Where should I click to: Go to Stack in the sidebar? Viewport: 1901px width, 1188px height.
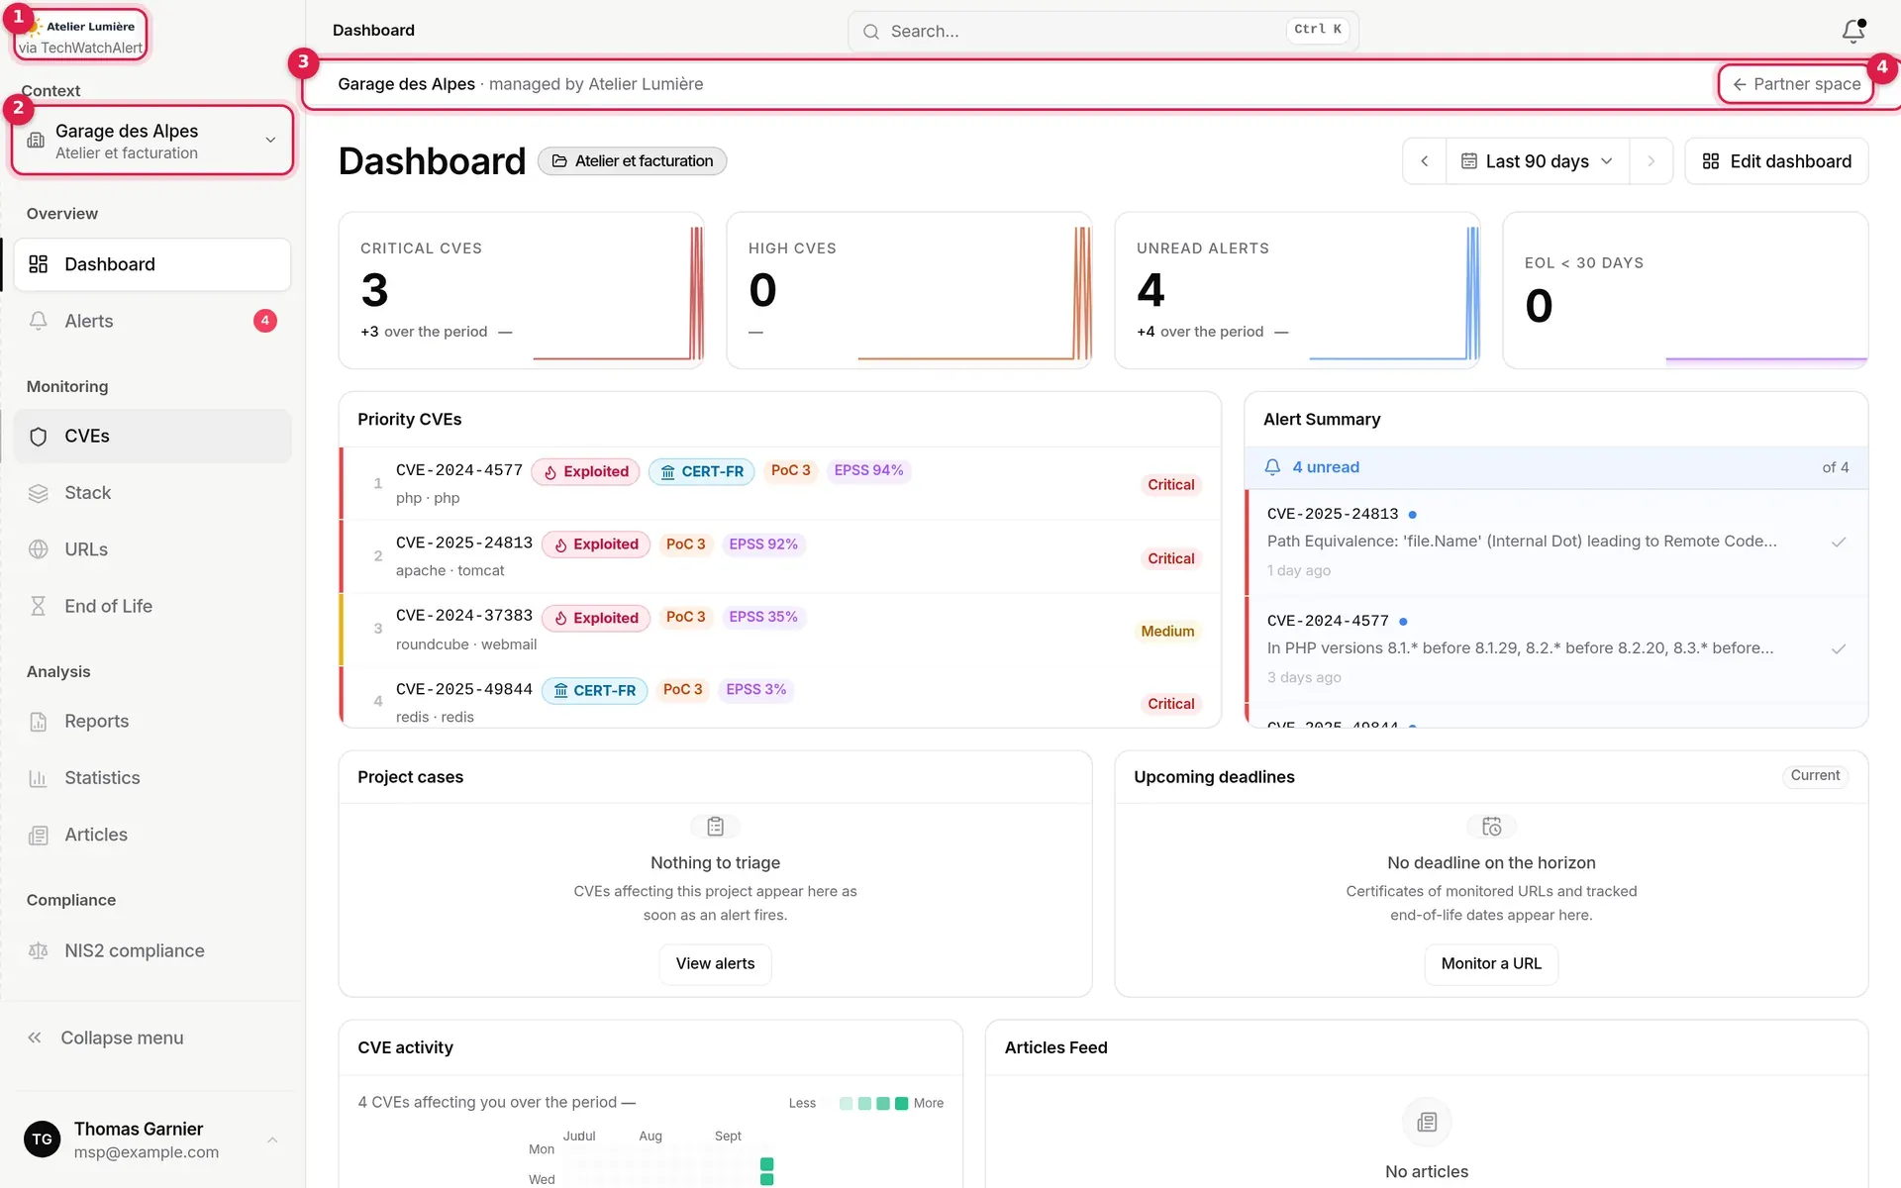(152, 493)
